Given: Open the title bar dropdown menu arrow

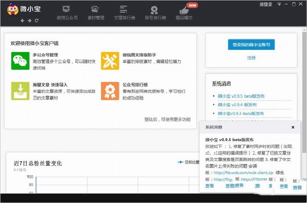Looking at the screenshot, I should click(279, 4).
